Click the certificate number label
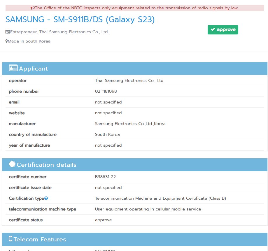 (27, 177)
